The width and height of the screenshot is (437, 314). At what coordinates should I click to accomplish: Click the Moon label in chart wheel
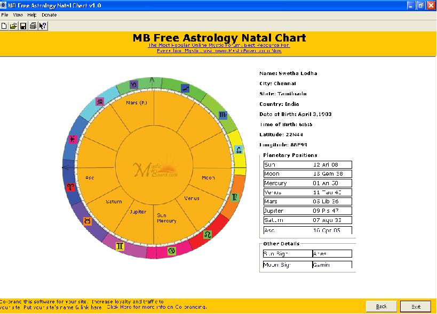tap(208, 178)
